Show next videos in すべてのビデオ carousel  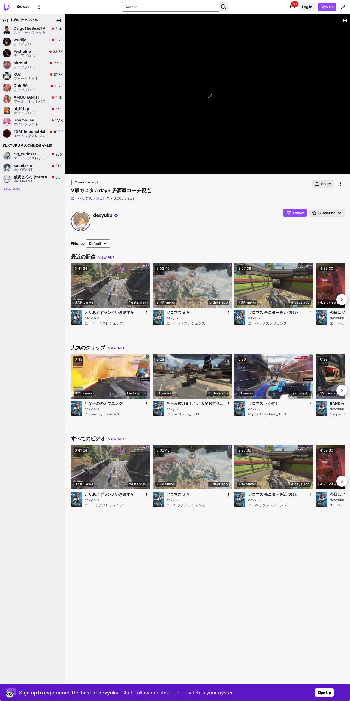pos(342,481)
